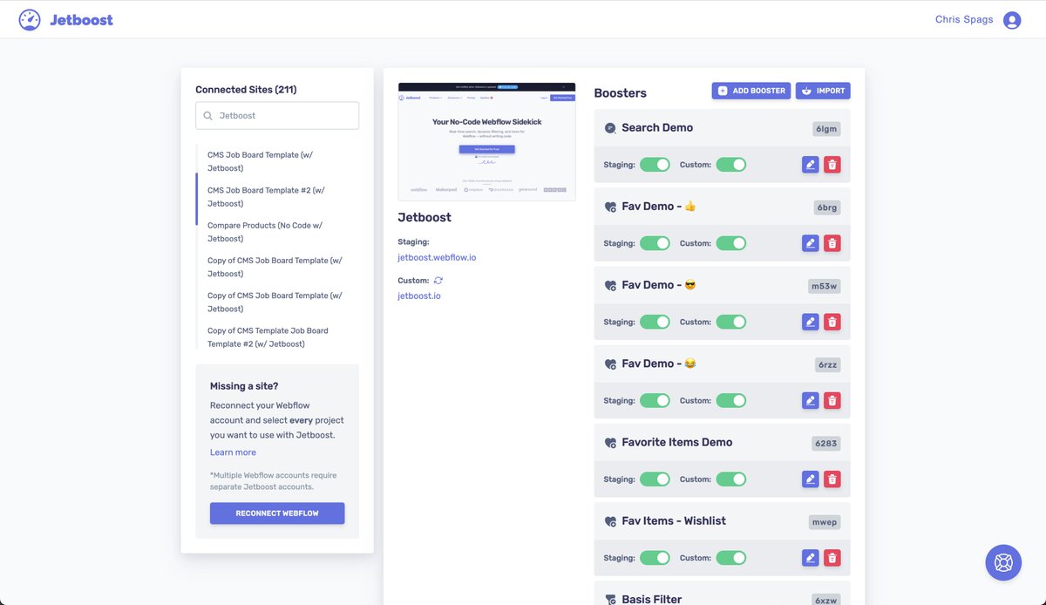Open the jetboost.webflow.io staging link
Image resolution: width=1046 pixels, height=605 pixels.
[437, 257]
